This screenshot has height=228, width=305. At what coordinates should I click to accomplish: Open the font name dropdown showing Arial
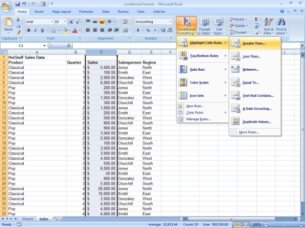(x=52, y=21)
